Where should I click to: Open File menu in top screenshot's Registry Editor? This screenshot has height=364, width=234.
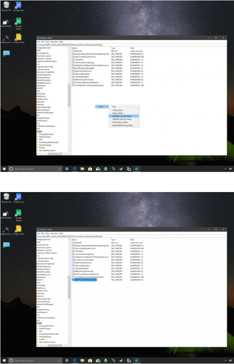[38, 42]
